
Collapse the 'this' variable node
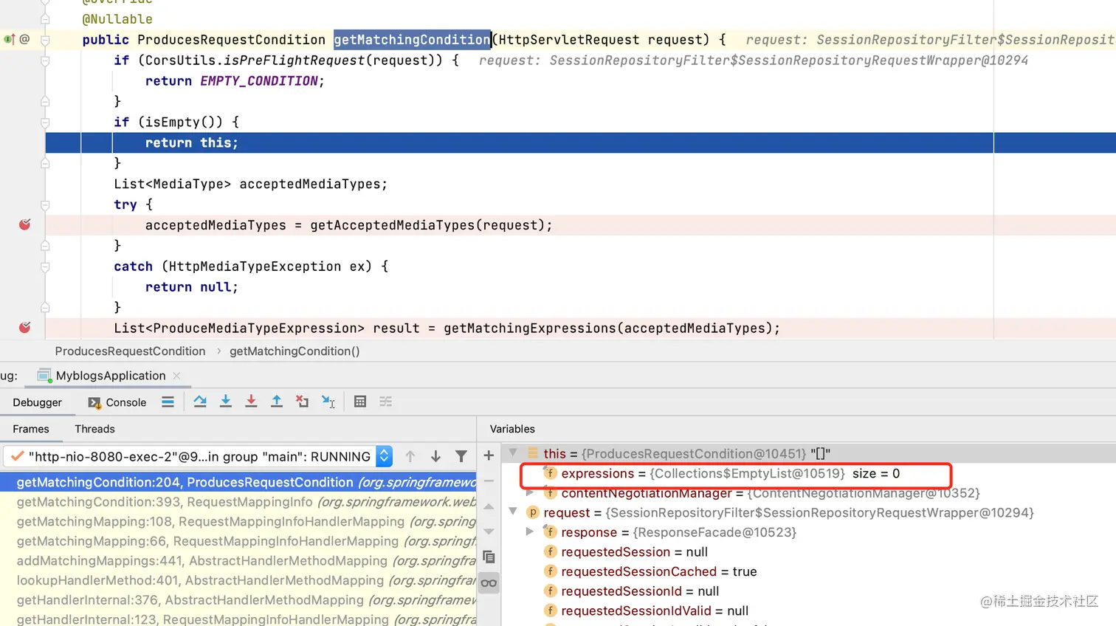tap(513, 453)
